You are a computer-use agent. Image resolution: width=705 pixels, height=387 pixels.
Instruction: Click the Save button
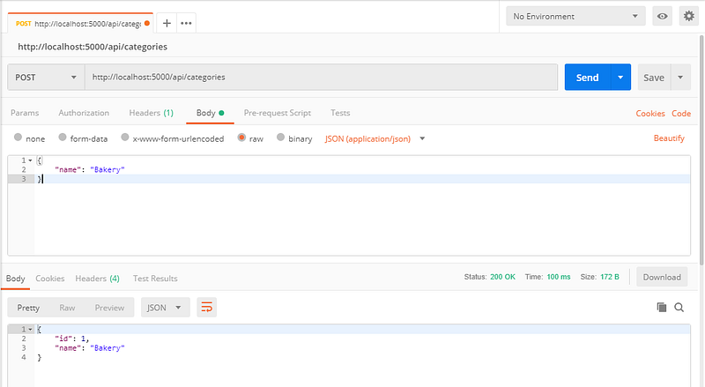654,78
